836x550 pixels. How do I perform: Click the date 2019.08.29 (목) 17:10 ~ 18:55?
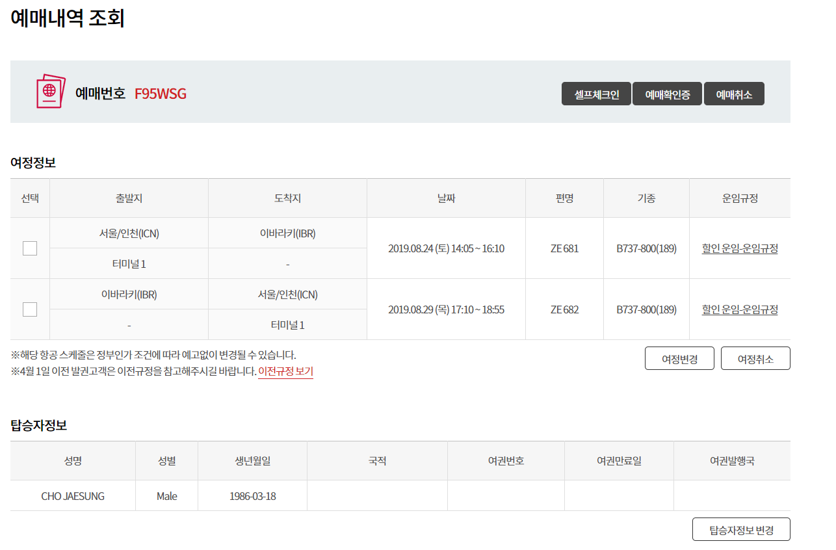tap(446, 309)
